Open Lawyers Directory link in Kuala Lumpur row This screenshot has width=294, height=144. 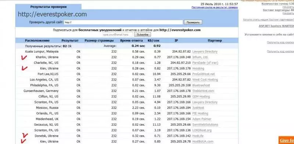coord(205,52)
